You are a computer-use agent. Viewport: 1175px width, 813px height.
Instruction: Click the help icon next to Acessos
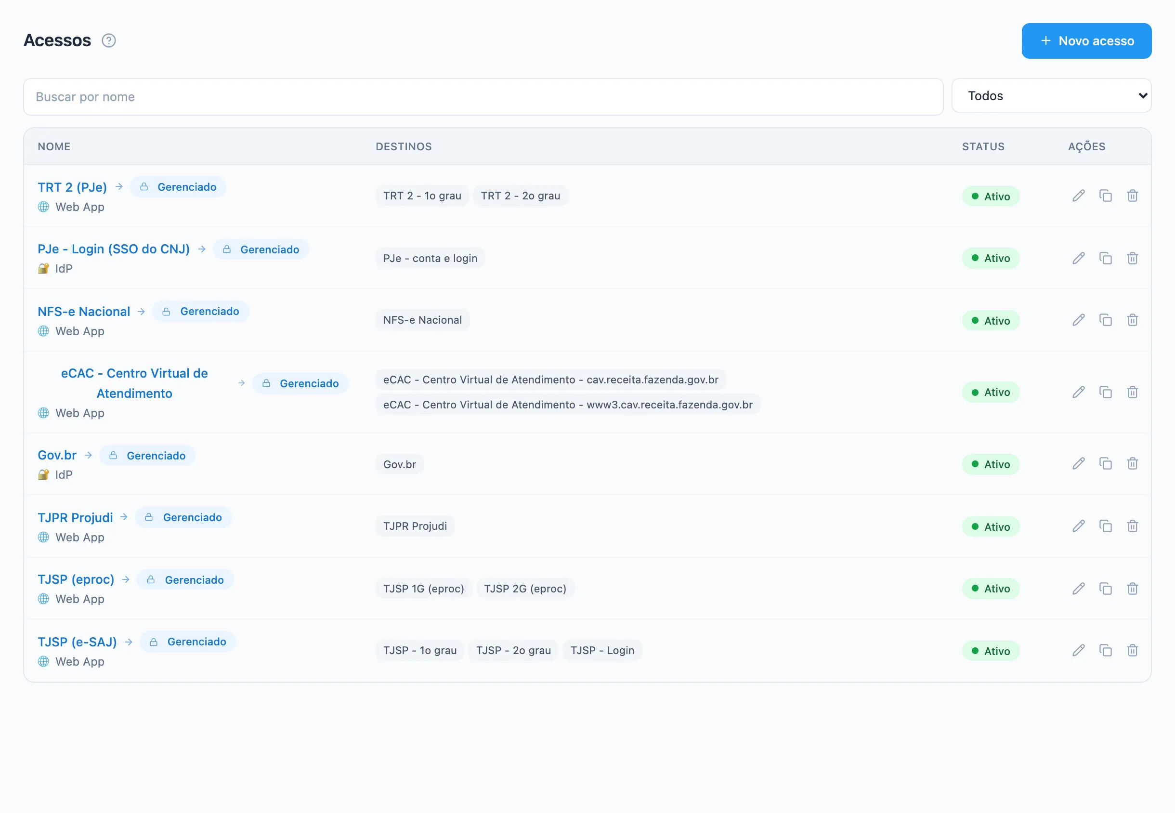(x=108, y=41)
